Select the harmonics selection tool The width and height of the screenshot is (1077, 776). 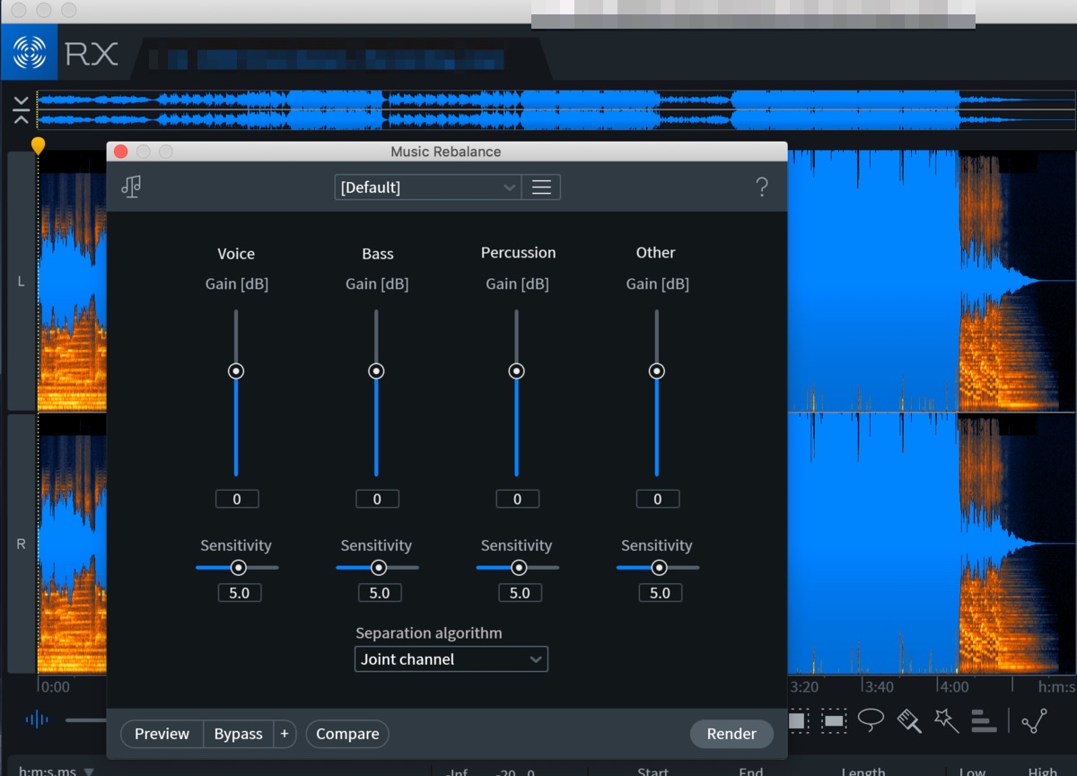click(x=985, y=720)
